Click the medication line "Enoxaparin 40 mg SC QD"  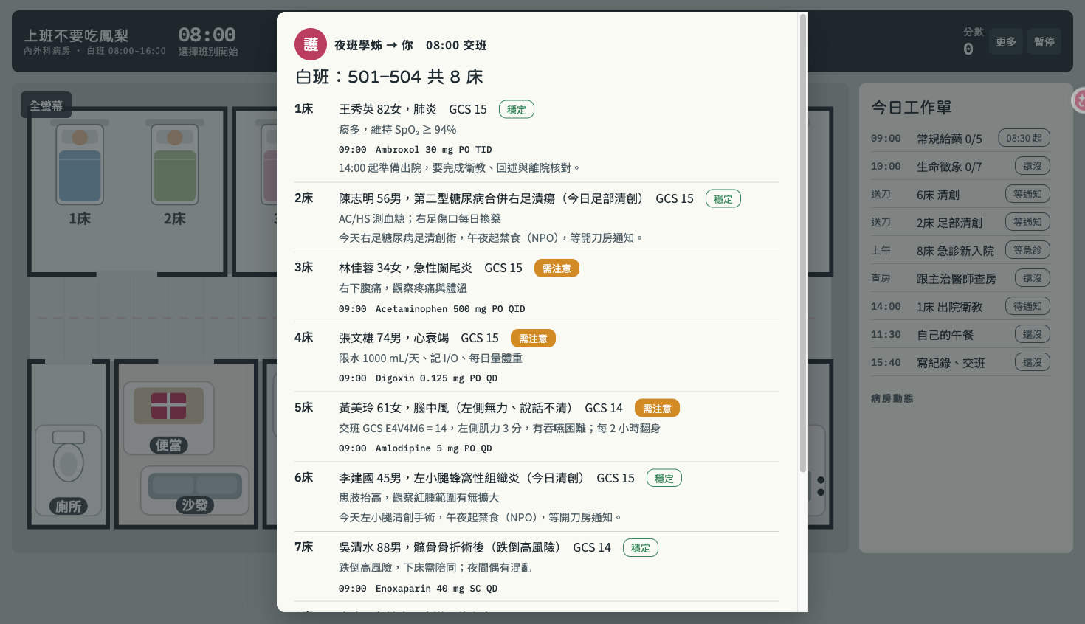click(436, 589)
